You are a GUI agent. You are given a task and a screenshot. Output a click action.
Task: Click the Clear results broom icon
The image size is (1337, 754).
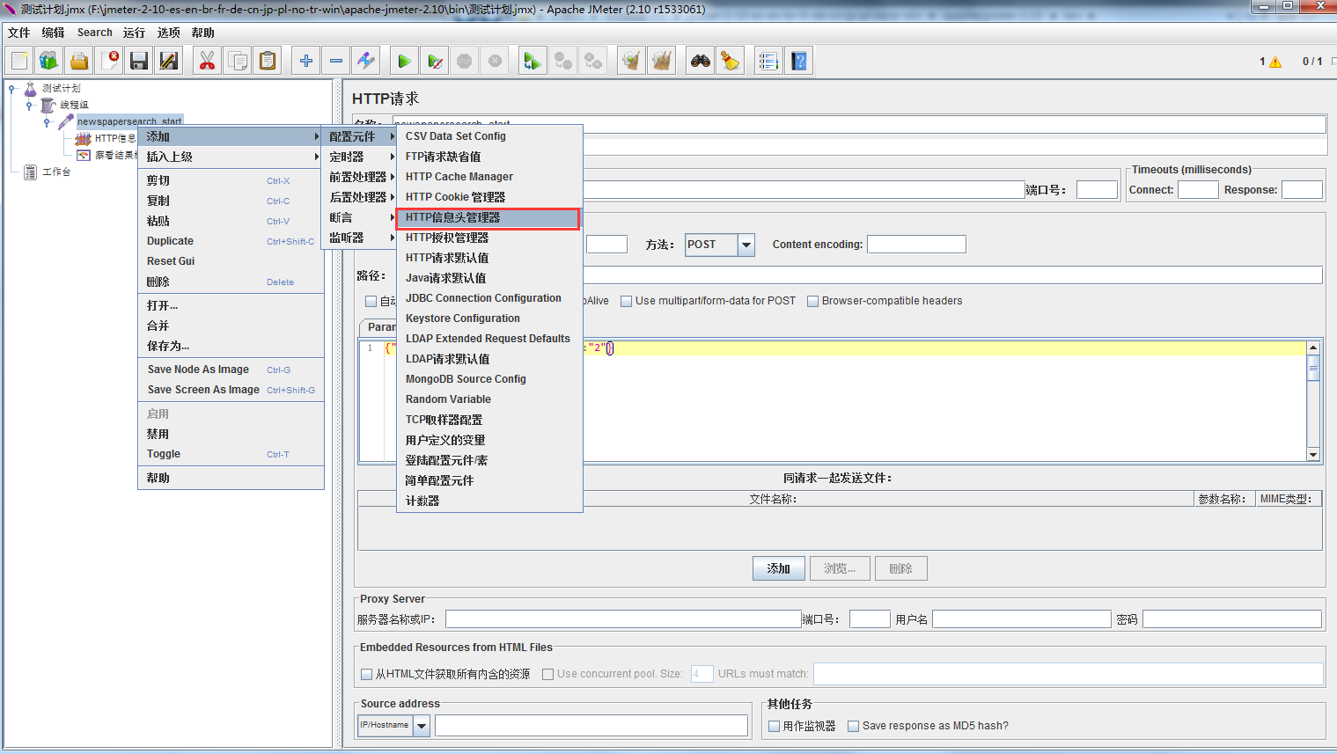(x=631, y=61)
